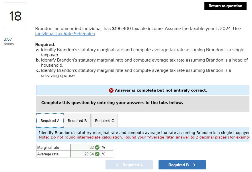
Task: Click the Marginal rate input showing 32
Action: click(85, 147)
